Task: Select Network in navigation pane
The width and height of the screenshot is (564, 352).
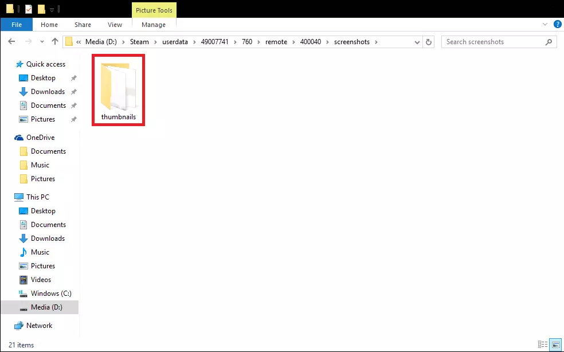Action: 39,326
